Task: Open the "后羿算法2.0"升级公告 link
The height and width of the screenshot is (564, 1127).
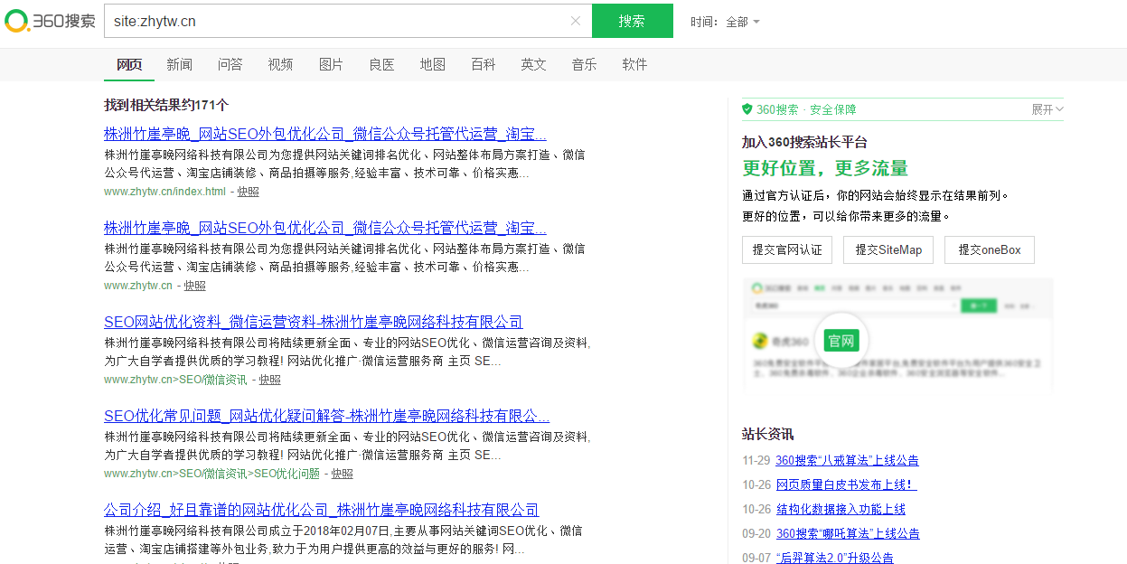Action: (x=834, y=558)
